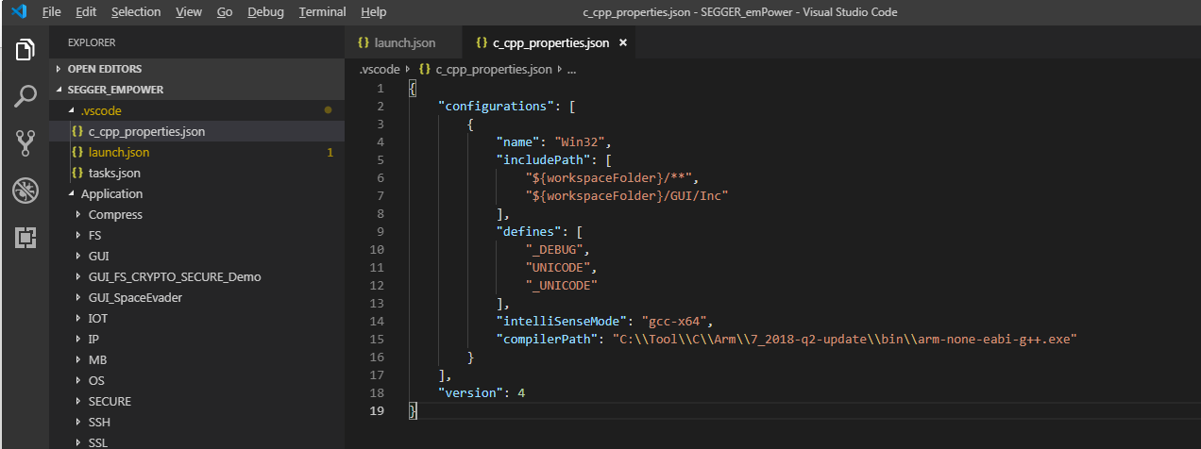Screen dimensions: 1201x449
Task: Click JSON icon on the launch.json tab
Action: click(363, 43)
